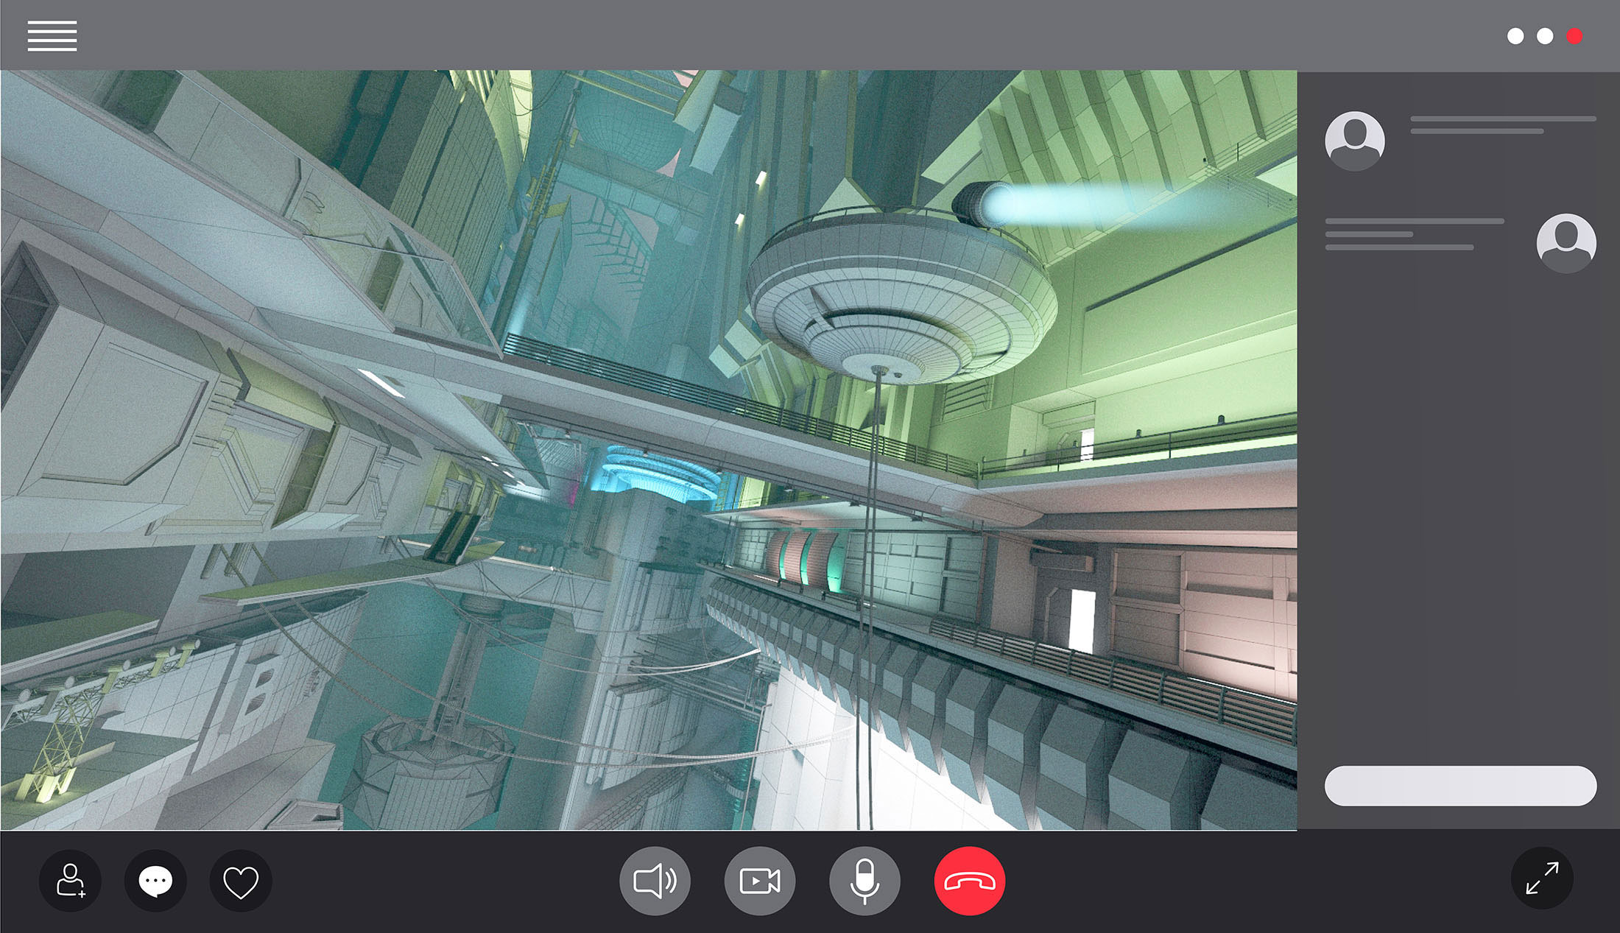Open the chat bubble icon
This screenshot has height=933, width=1620.
coord(155,881)
